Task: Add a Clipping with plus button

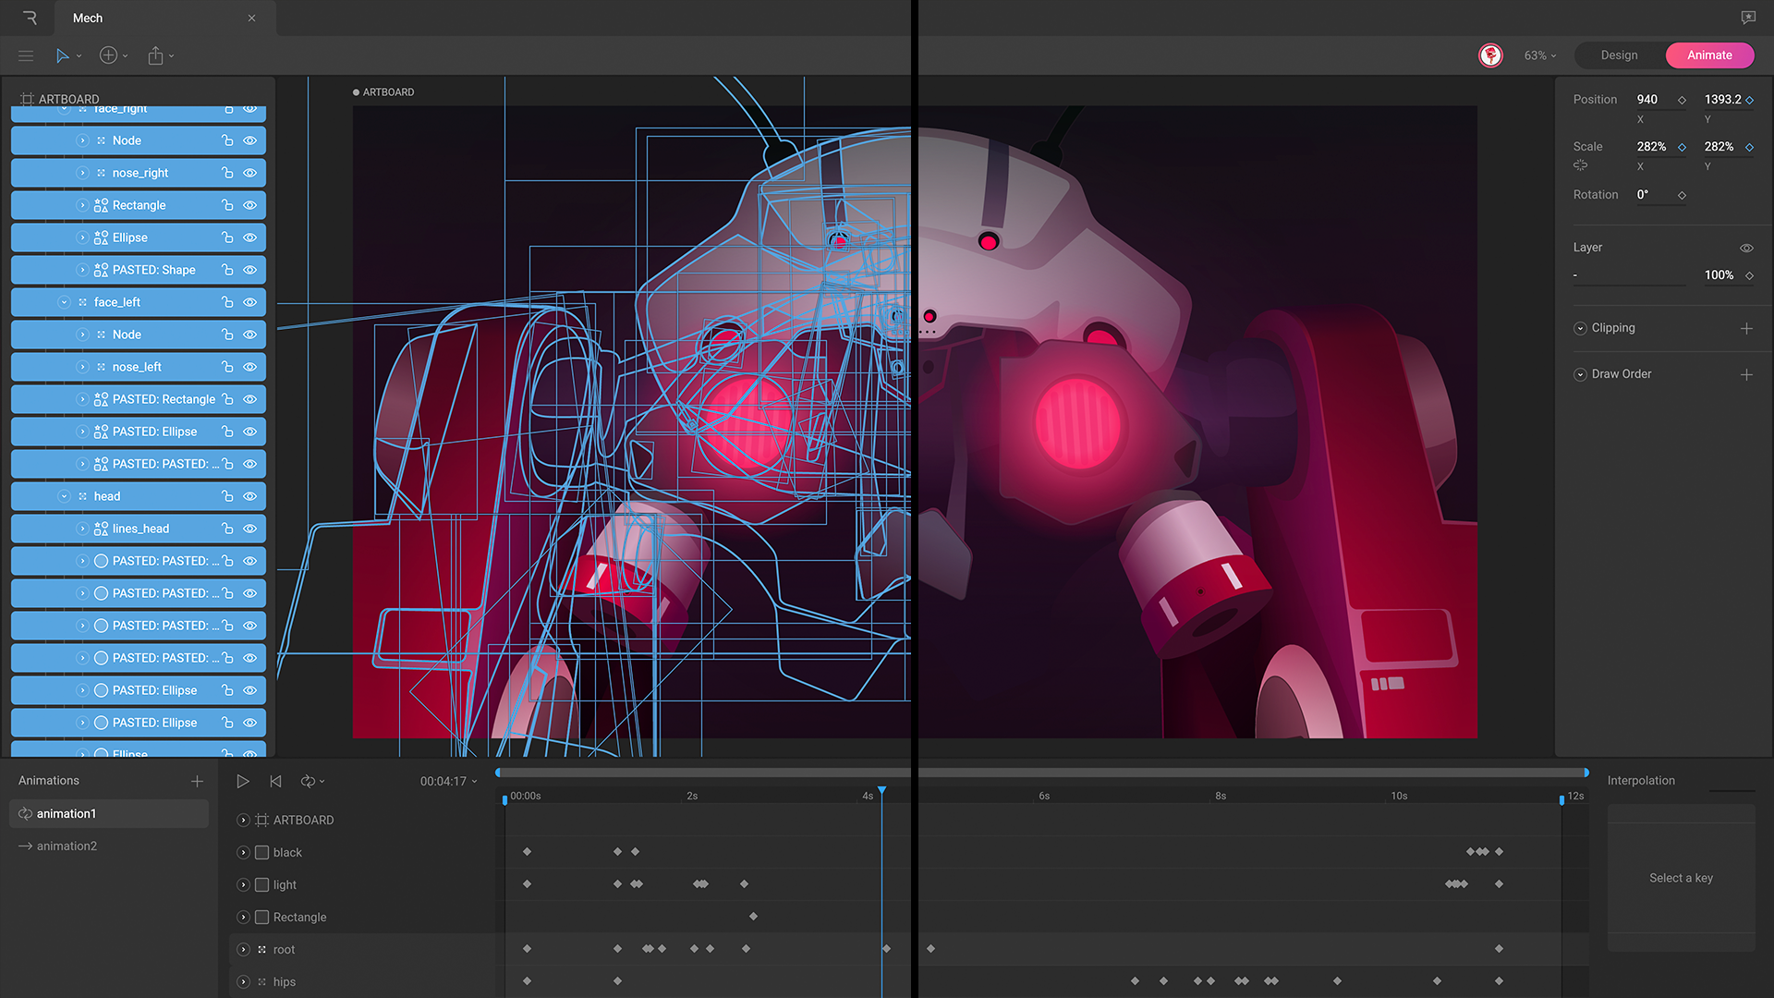Action: [x=1746, y=328]
